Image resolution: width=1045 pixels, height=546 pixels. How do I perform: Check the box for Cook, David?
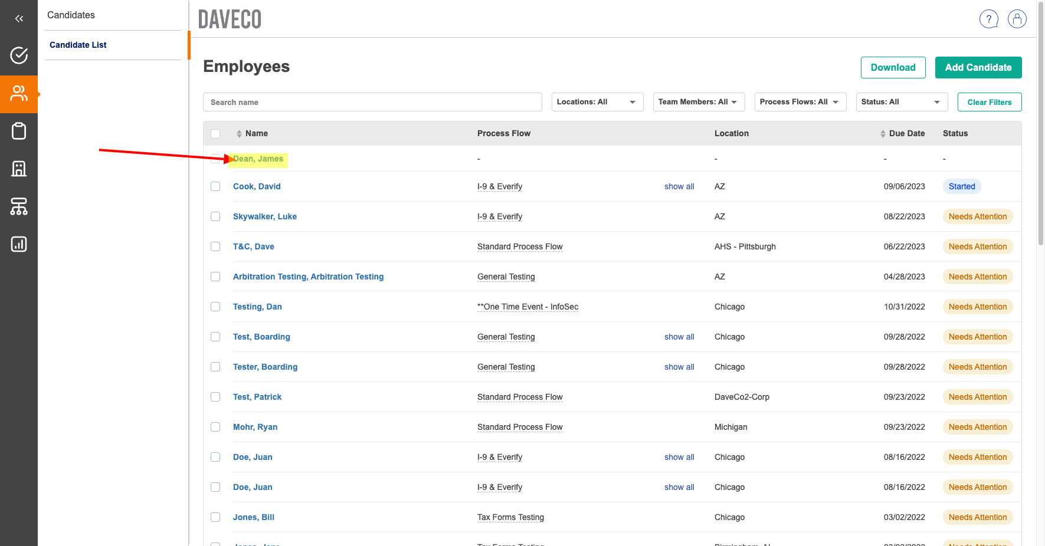215,186
